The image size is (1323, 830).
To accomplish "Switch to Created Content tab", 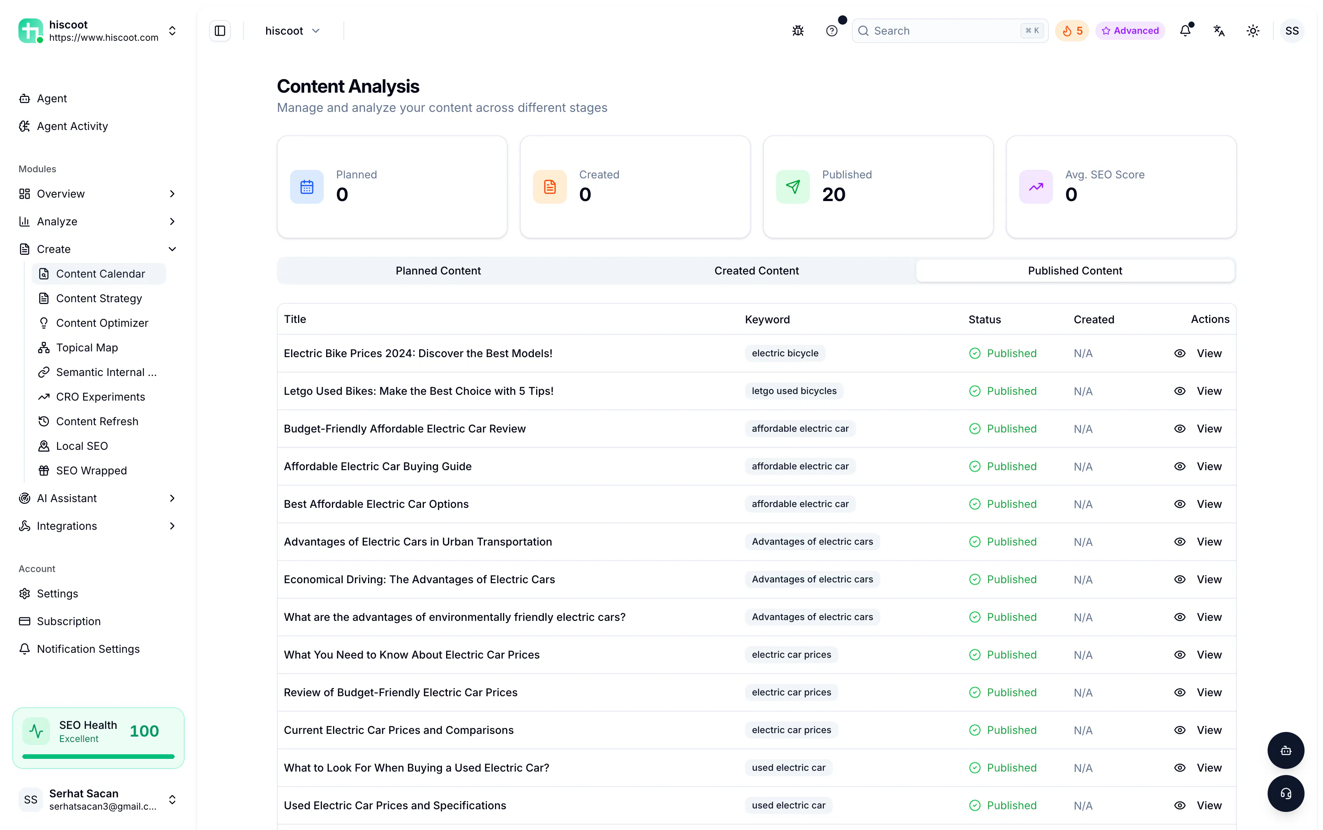I will 756,271.
